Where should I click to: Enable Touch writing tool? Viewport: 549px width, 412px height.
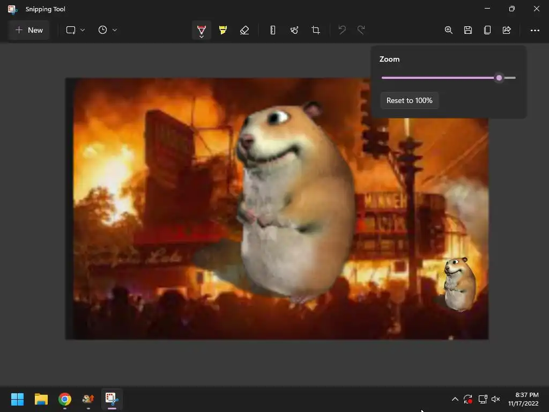point(294,30)
